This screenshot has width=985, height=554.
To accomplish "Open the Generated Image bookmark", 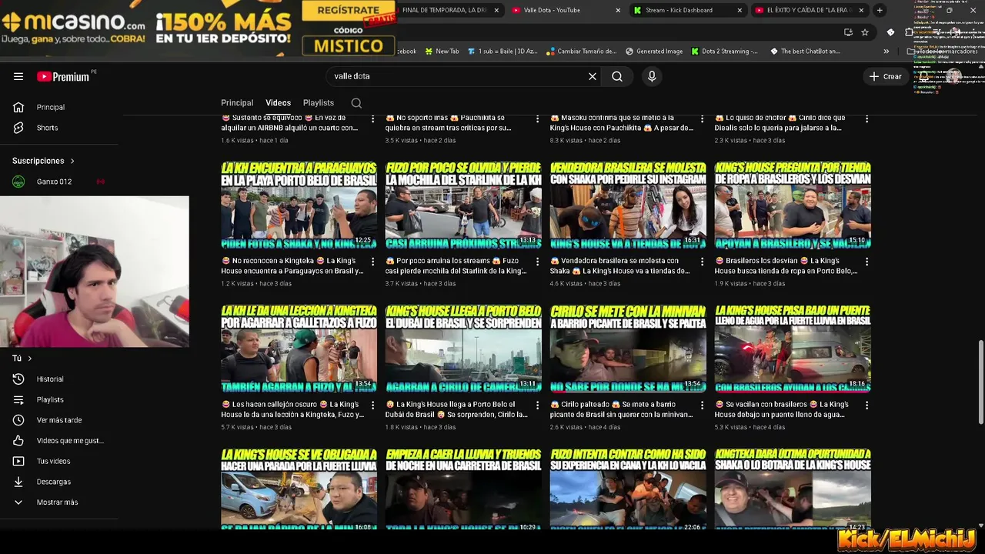I will (653, 52).
